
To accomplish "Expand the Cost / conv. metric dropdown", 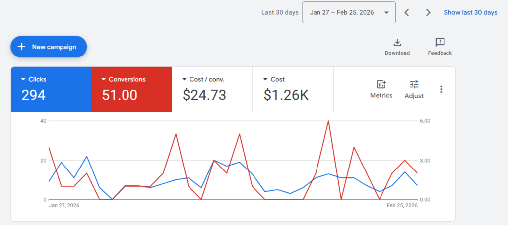I will (185, 79).
